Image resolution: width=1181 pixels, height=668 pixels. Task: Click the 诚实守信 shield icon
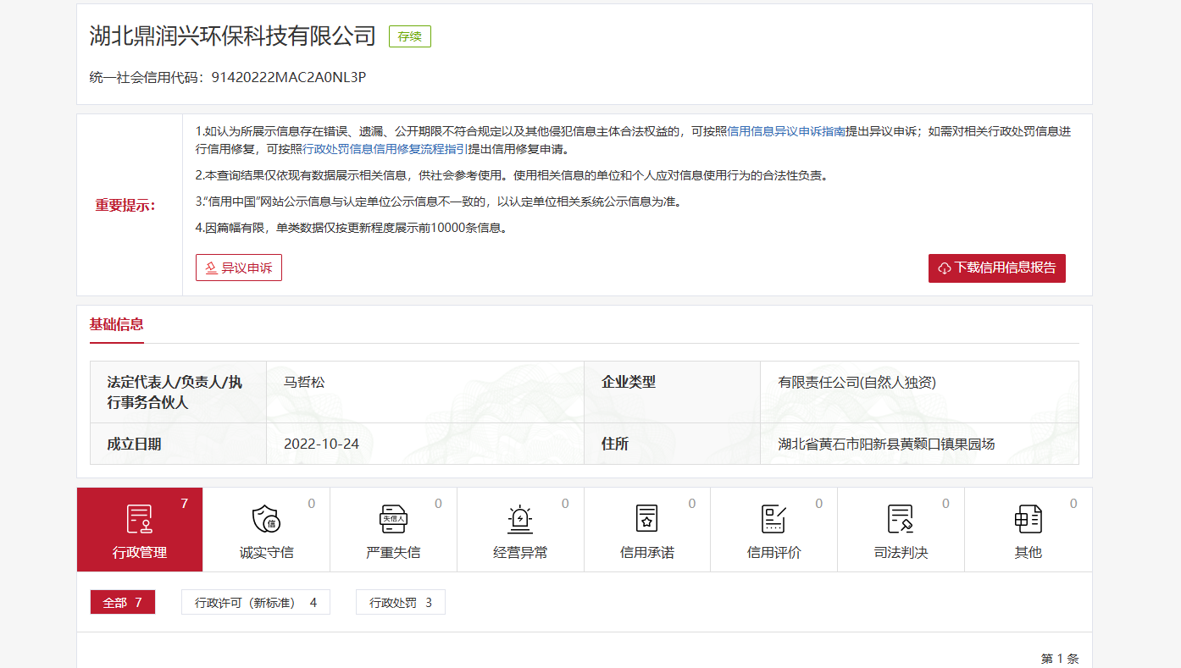coord(266,518)
